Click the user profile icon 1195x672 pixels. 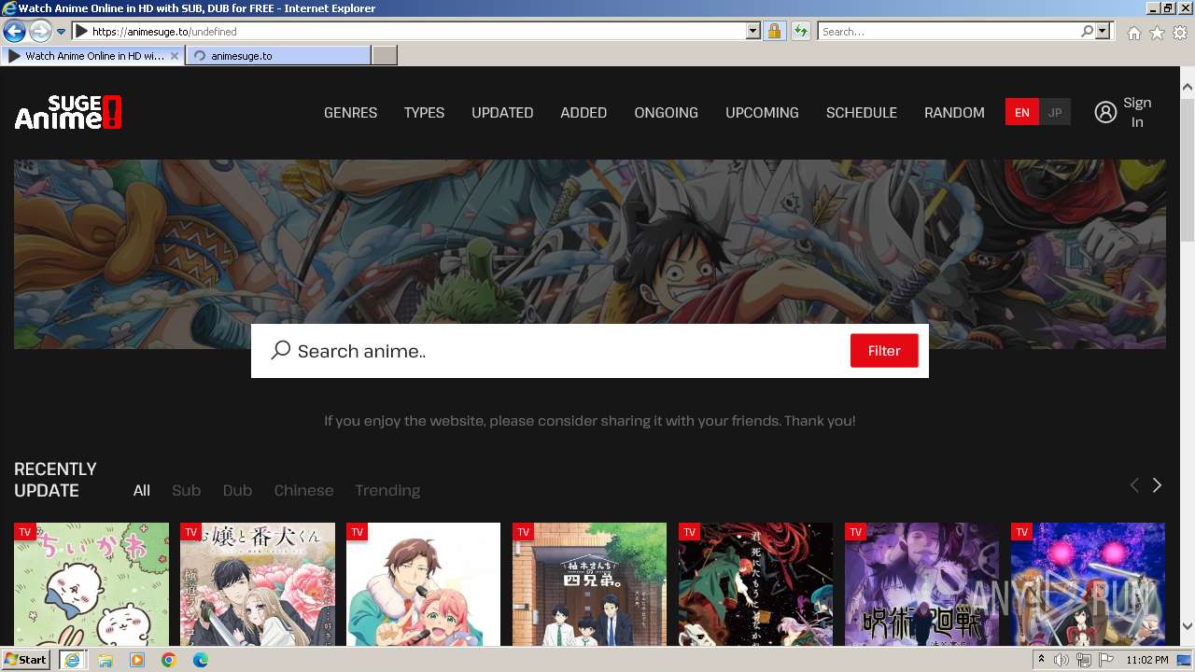tap(1105, 112)
